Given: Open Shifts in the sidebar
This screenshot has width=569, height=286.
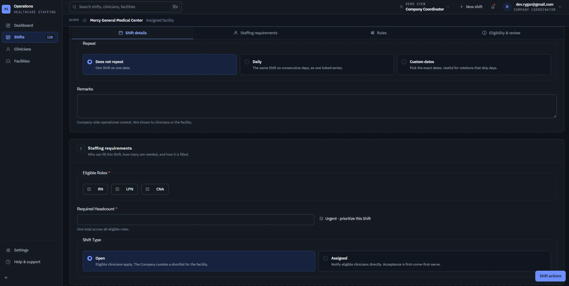Looking at the screenshot, I should pos(30,37).
